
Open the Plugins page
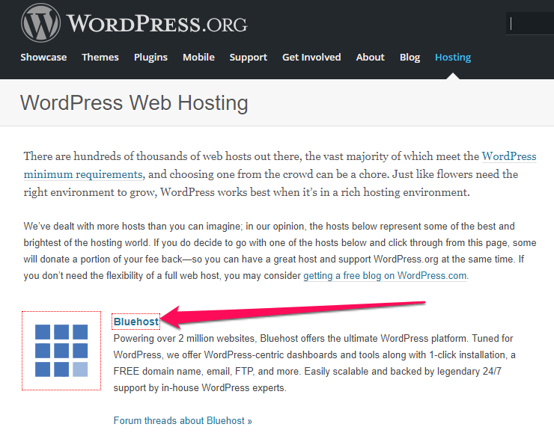point(150,57)
